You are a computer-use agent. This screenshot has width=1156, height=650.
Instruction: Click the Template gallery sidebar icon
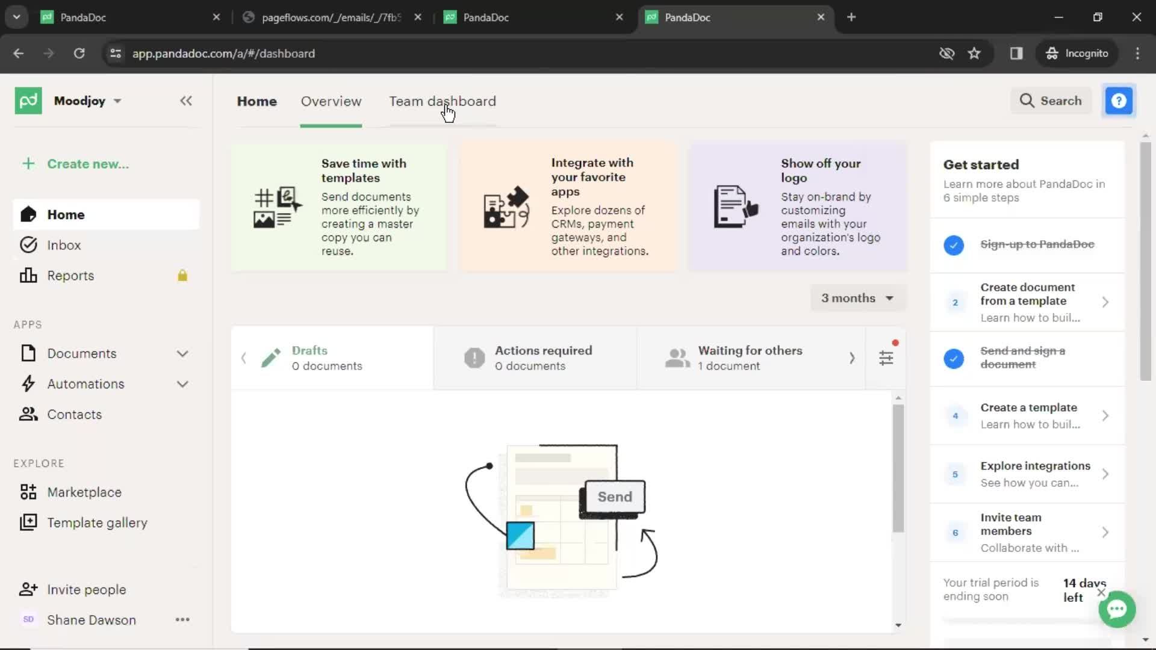pyautogui.click(x=28, y=522)
